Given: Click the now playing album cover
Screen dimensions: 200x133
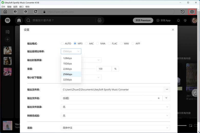Looking at the screenshot, I should point(7,126).
